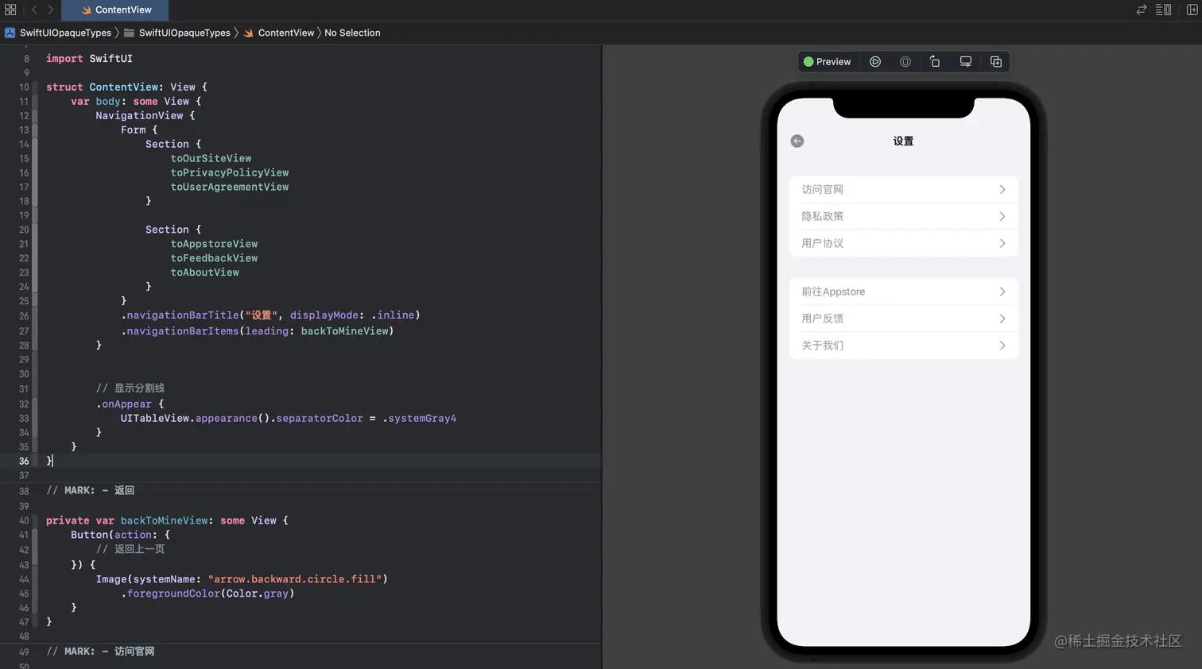Toggle code review with the swap-arrows icon

coord(1142,10)
